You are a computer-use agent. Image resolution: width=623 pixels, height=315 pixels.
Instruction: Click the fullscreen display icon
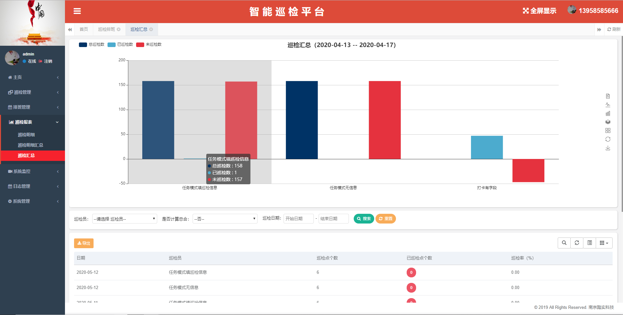(526, 11)
